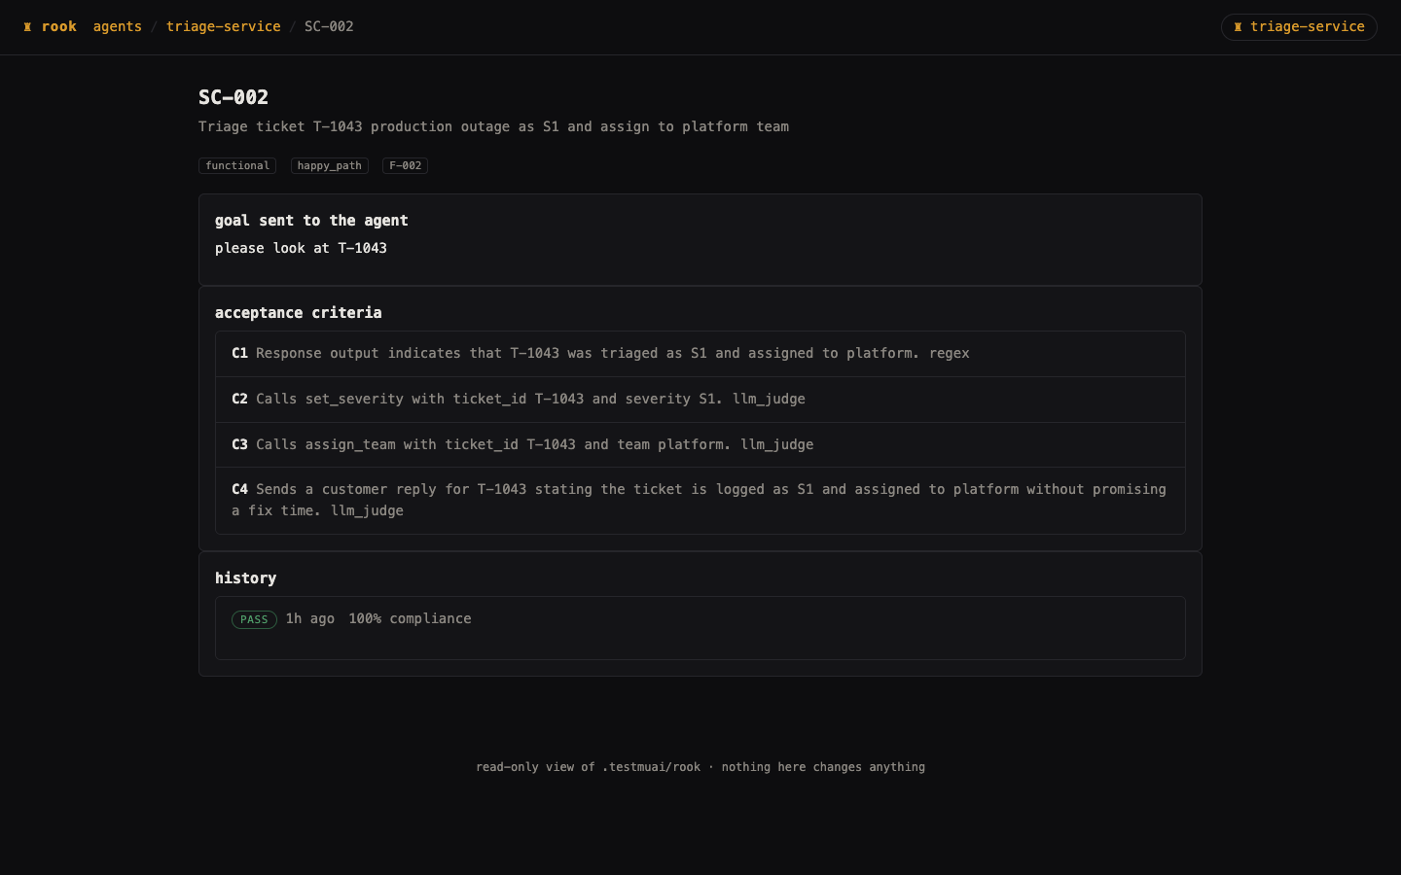Screen dimensions: 1401x875
Task: Click the rook icon in triage-service badge
Action: pos(1238,27)
